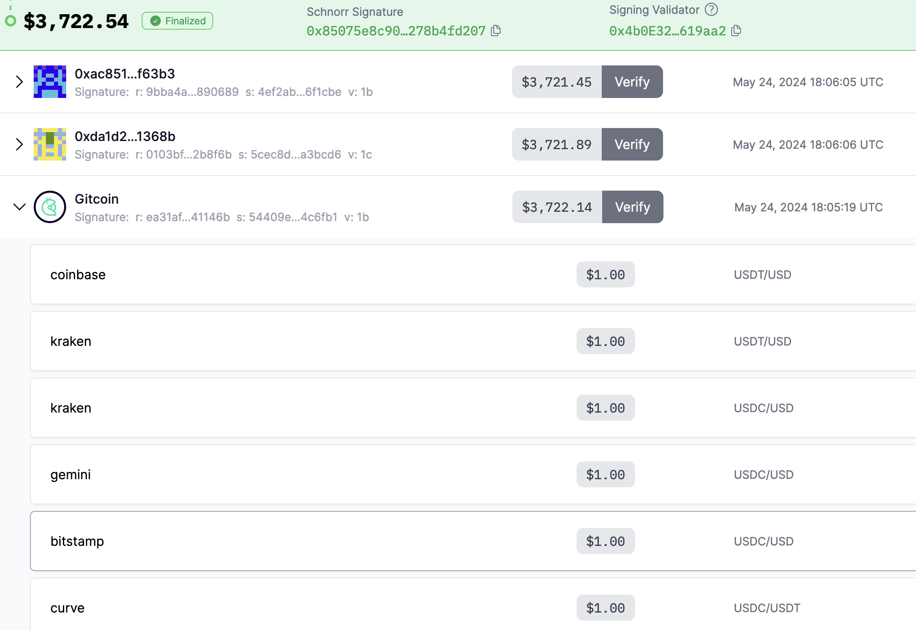The width and height of the screenshot is (916, 630).
Task: Verify the $3,721.89 price signature
Action: [x=632, y=144]
